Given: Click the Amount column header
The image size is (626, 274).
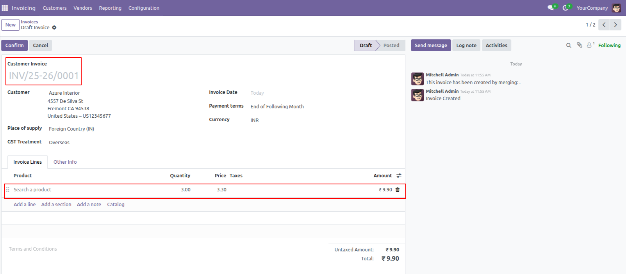Looking at the screenshot, I should (x=383, y=176).
